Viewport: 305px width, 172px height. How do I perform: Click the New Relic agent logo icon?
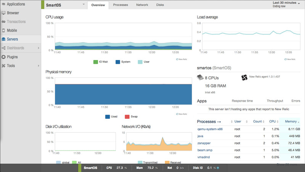click(244, 77)
